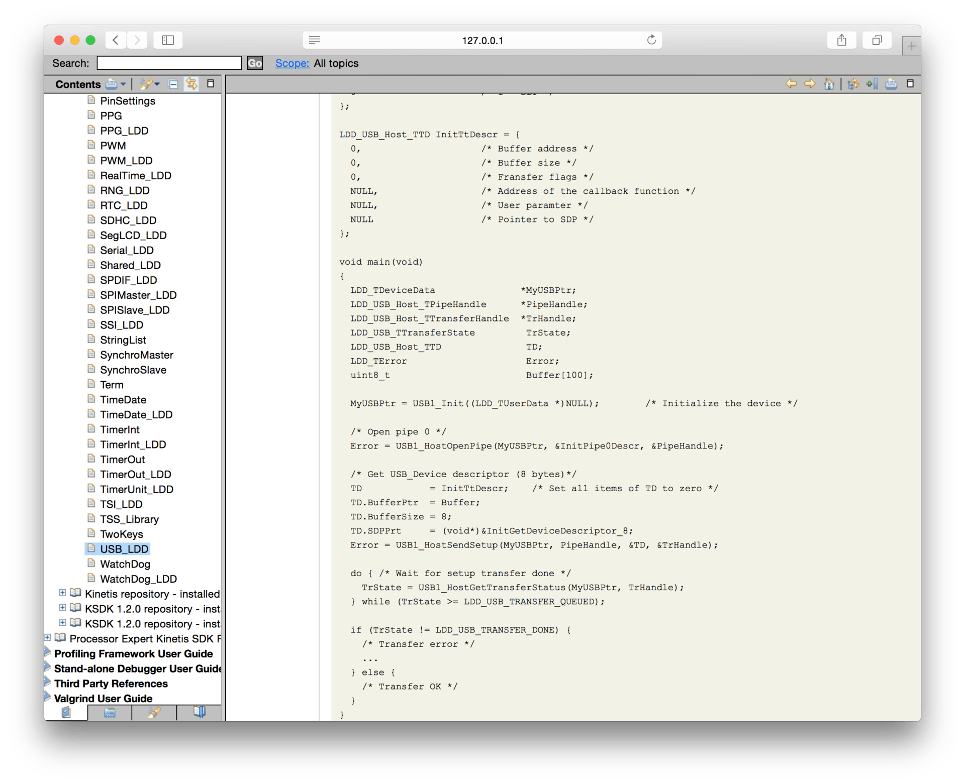The height and width of the screenshot is (784, 965).
Task: Open WatchDog_LDD topic in tree
Action: pos(138,579)
